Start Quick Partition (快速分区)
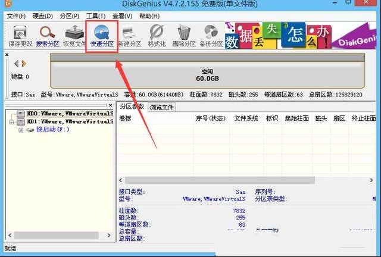Viewport: 381px width, 257px height. [102, 36]
